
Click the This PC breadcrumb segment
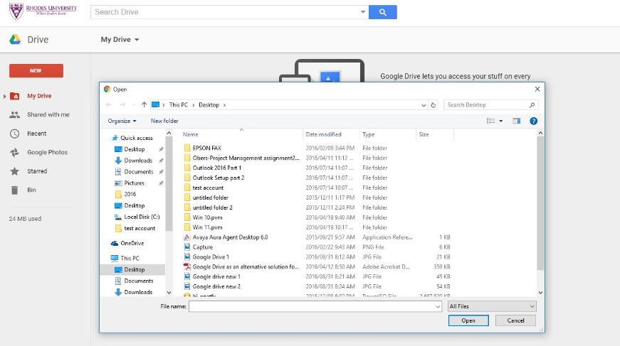179,105
